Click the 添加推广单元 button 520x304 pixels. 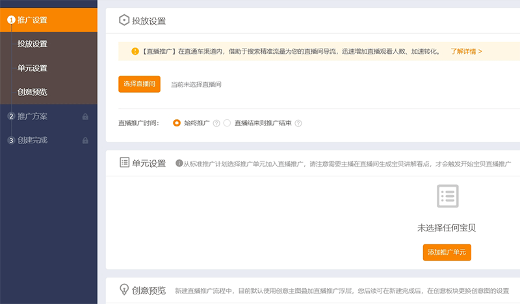(x=447, y=252)
